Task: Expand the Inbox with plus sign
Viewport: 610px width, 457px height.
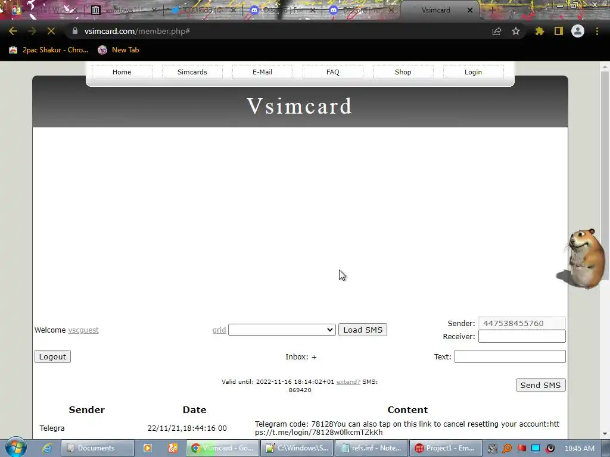Action: tap(314, 357)
